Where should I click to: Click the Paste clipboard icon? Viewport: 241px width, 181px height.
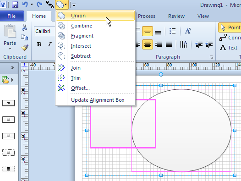pos(10,31)
